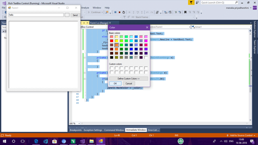Switch to Visual Studio taskbar icon
Viewport: 258px width, 145px height.
click(82, 141)
